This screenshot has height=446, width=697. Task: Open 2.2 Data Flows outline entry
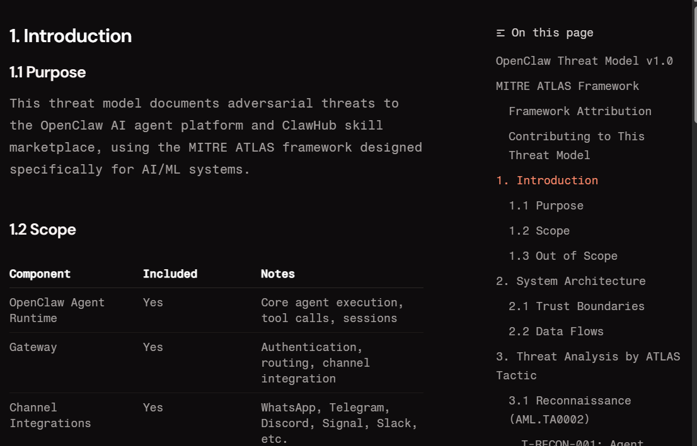click(x=556, y=332)
